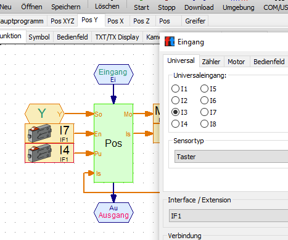Open the Bedienfeld tab in Eingang dialog
Viewport: 288px width, 240px height.
click(x=269, y=62)
